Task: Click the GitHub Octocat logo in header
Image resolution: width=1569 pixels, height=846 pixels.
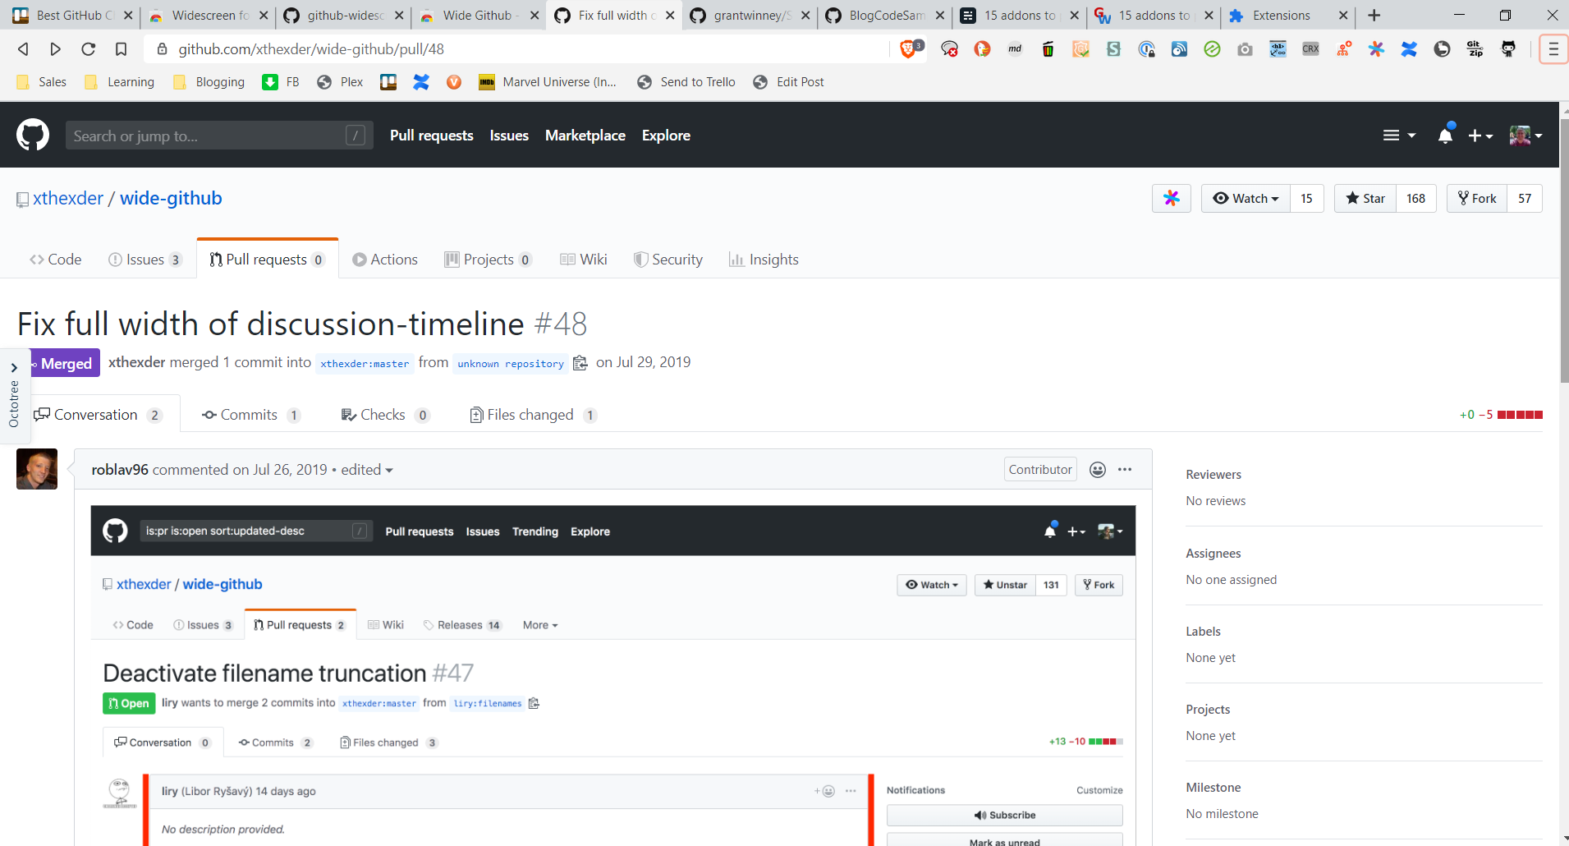Action: (x=33, y=136)
